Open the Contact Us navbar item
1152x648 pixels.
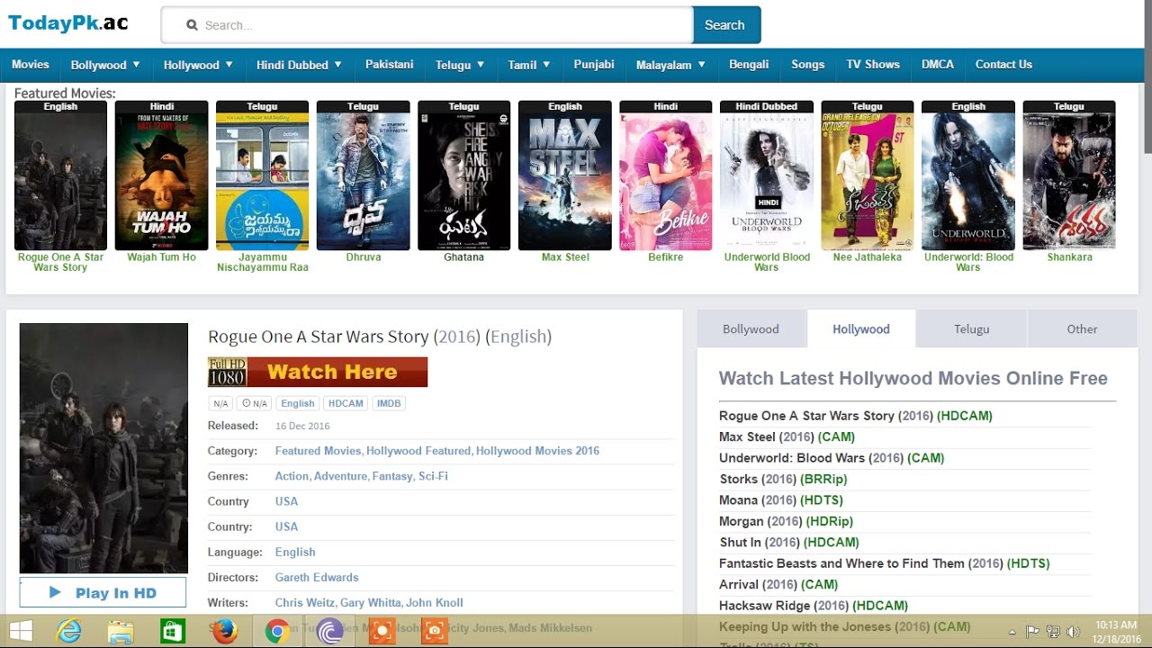[1003, 65]
